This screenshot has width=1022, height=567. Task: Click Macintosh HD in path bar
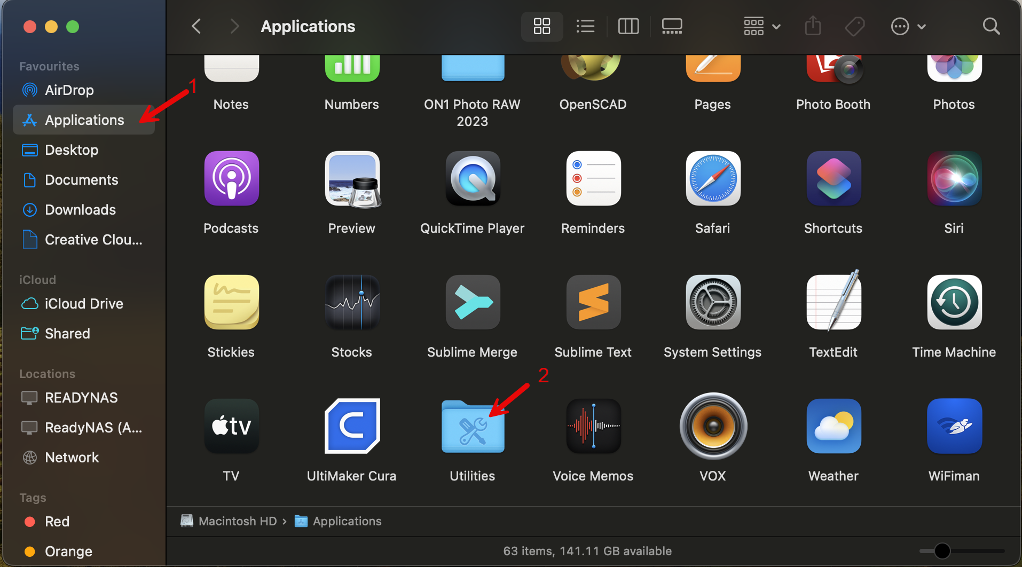click(229, 521)
